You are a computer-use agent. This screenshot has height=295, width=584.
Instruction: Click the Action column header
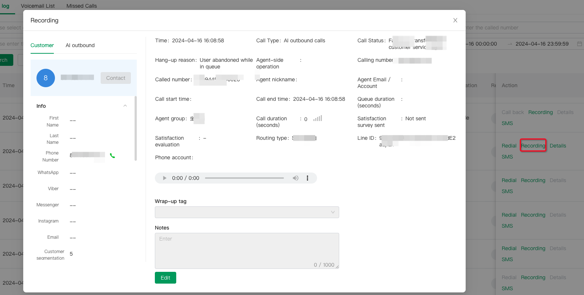(510, 85)
